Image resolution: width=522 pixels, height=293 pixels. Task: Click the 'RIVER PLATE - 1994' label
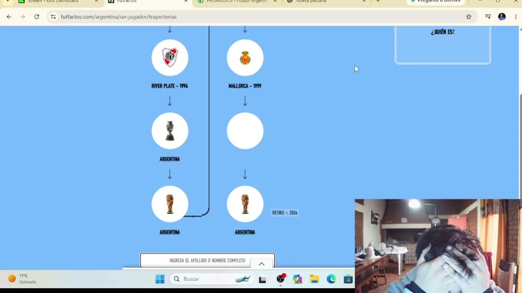point(170,86)
